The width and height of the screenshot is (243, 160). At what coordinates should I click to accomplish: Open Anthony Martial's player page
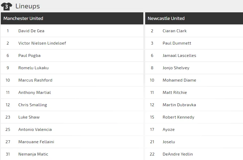click(34, 92)
